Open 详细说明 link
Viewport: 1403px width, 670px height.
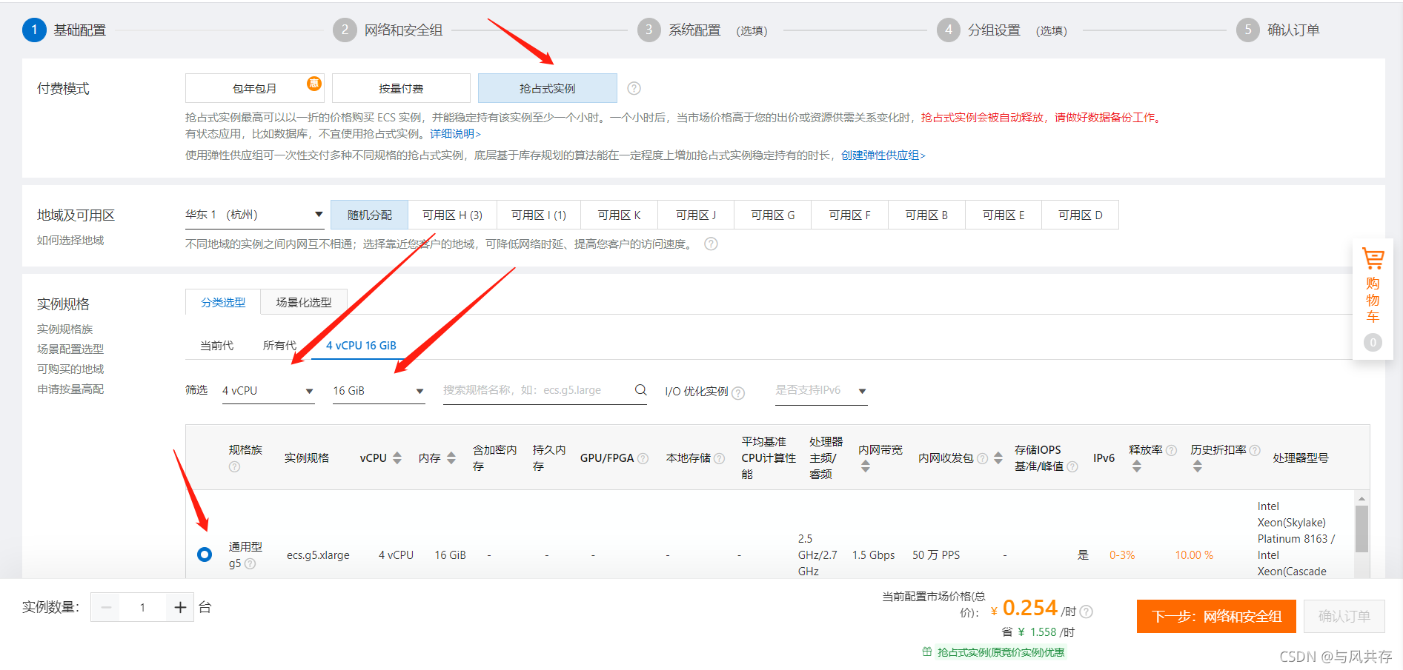[x=456, y=134]
